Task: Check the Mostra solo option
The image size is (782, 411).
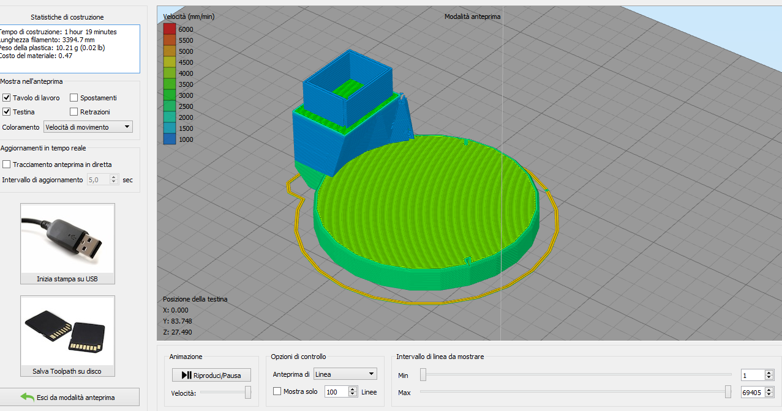Action: tap(277, 391)
